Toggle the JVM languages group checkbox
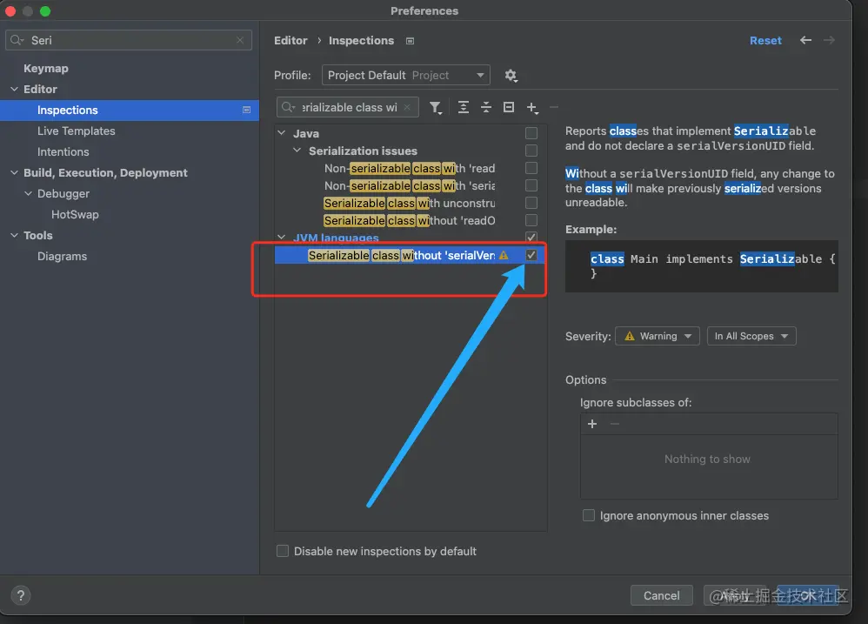This screenshot has width=868, height=624. 531,238
